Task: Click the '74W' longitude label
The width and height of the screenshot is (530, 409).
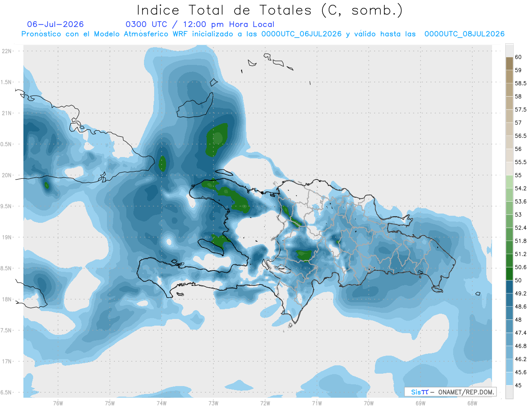Action: tap(161, 403)
